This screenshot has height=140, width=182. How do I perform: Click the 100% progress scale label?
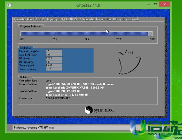(152, 39)
